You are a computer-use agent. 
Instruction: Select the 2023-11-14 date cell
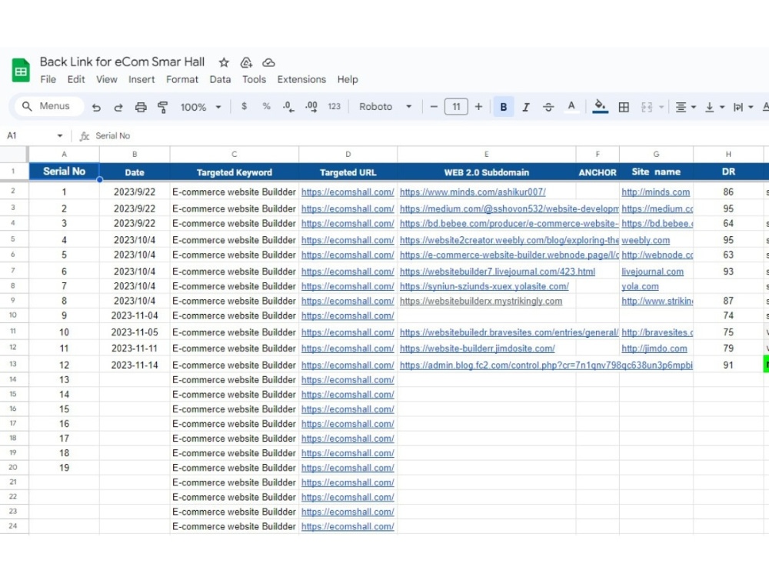[x=135, y=365]
